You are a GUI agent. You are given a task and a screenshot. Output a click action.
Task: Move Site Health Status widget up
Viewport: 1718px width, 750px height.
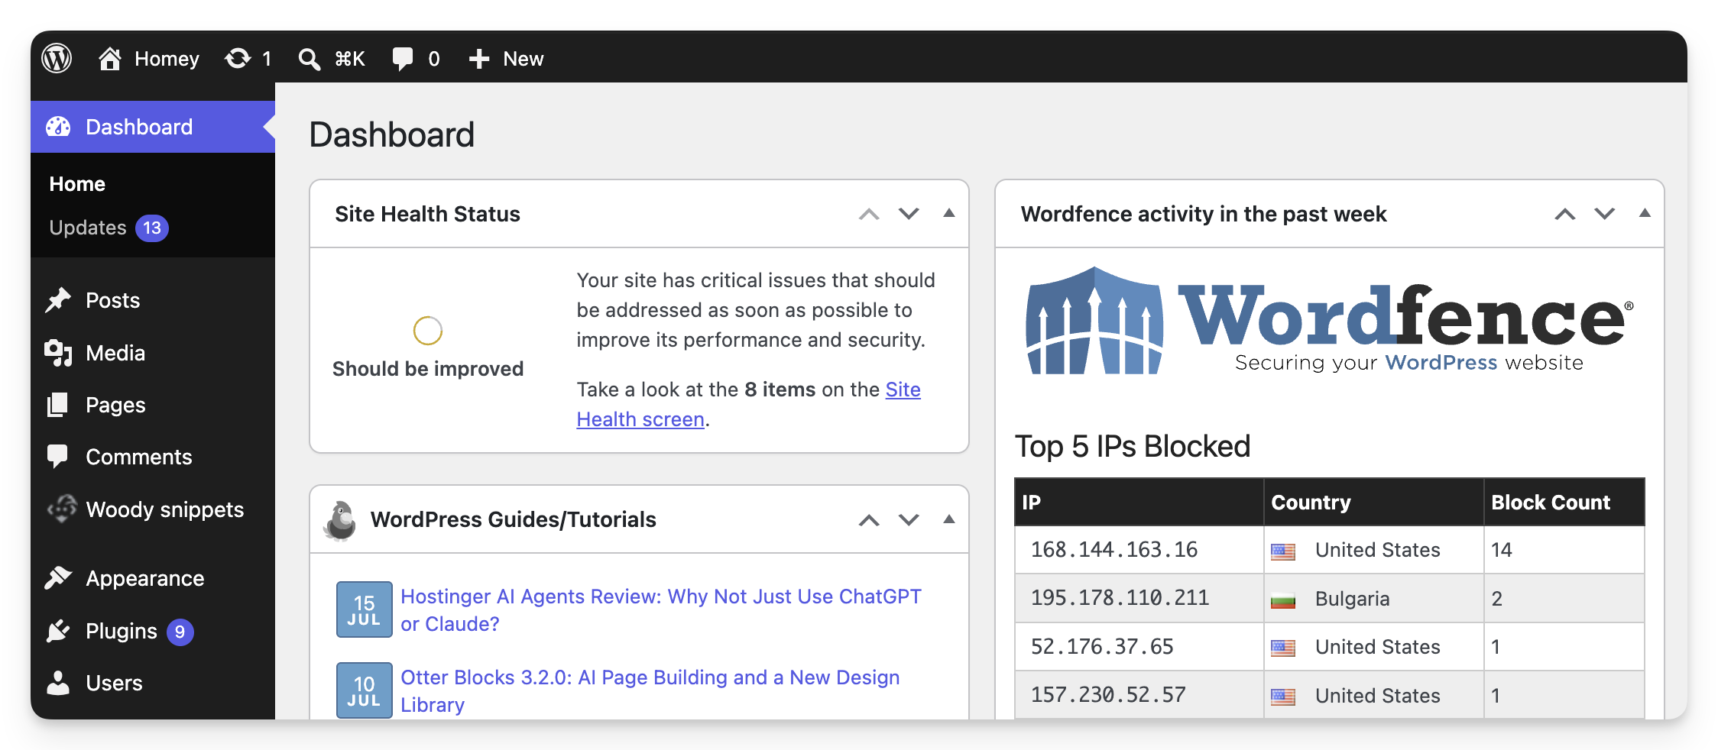click(869, 214)
